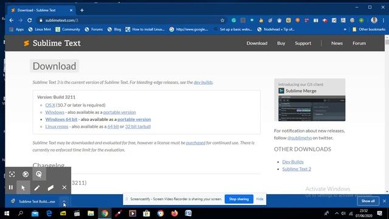
Task: Open File Explorer from the taskbar
Action: point(91,214)
